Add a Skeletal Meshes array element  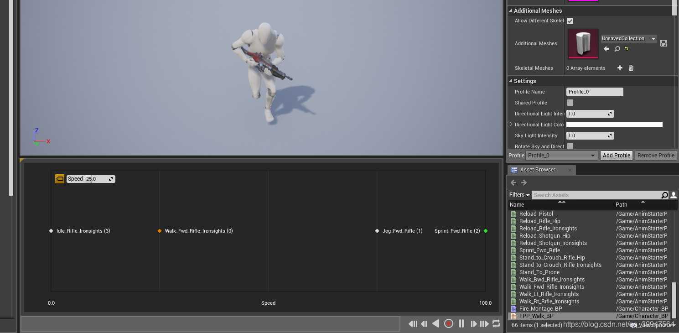(x=620, y=68)
